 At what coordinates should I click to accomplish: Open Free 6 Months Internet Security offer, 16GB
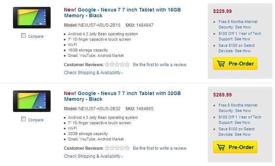point(238,24)
